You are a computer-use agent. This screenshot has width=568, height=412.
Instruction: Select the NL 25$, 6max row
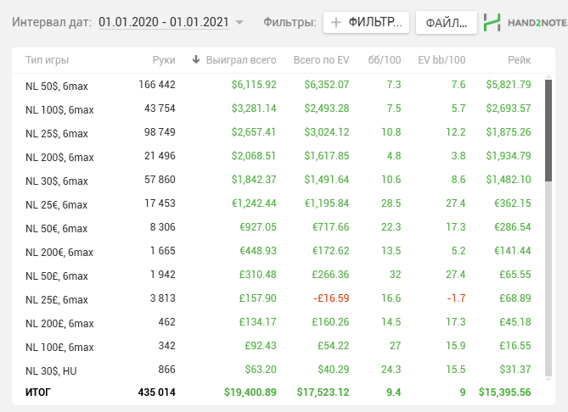tap(278, 132)
